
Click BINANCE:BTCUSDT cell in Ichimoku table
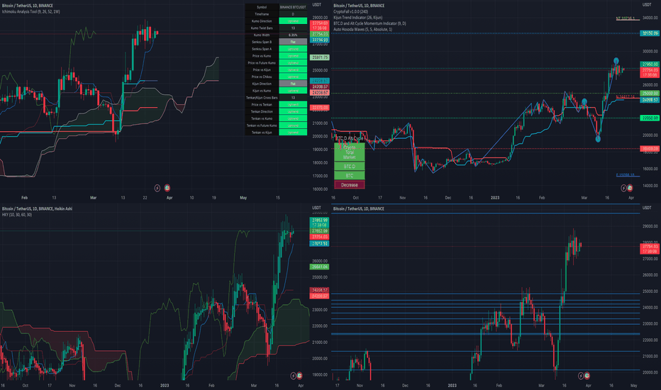coord(293,7)
